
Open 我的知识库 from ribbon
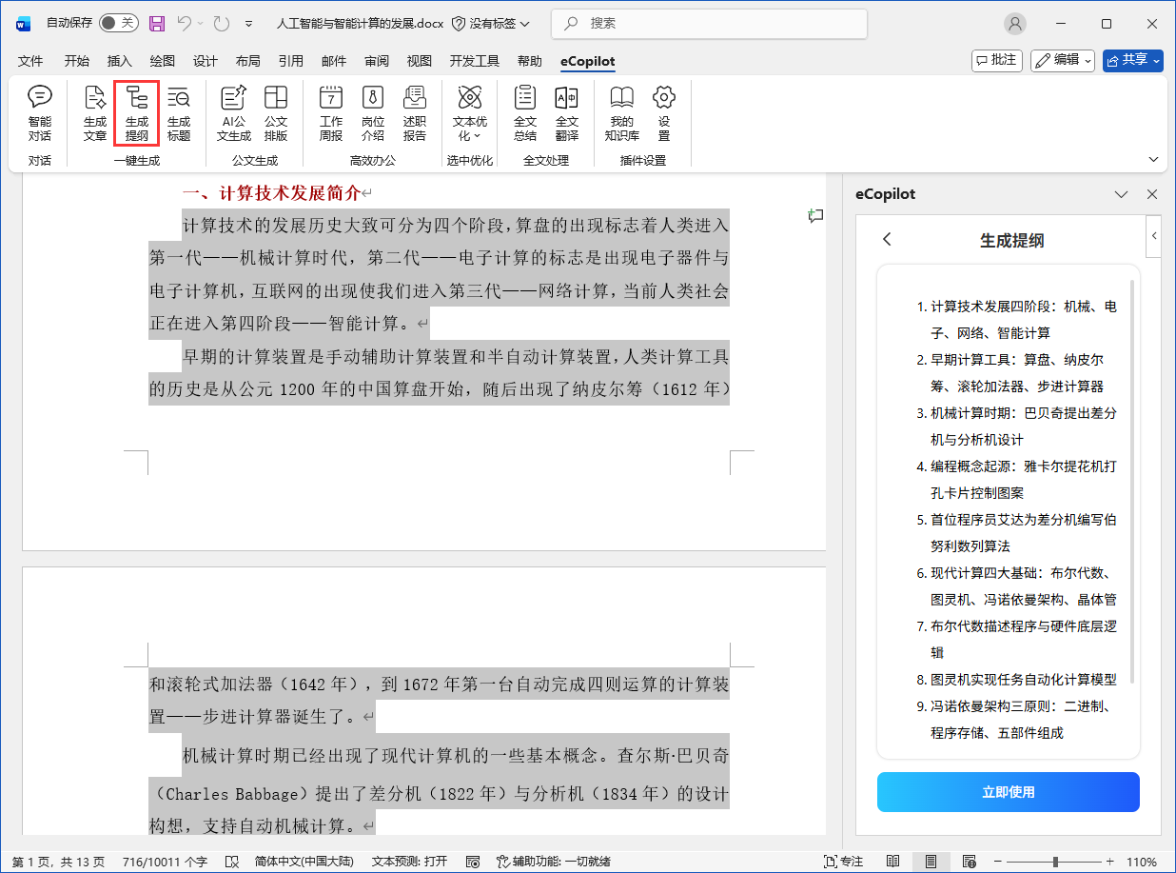(622, 112)
